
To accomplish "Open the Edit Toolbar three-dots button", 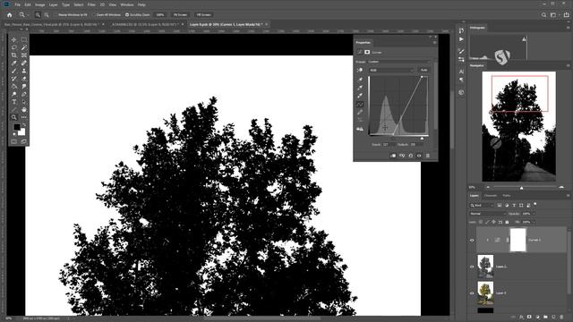I will click(24, 117).
